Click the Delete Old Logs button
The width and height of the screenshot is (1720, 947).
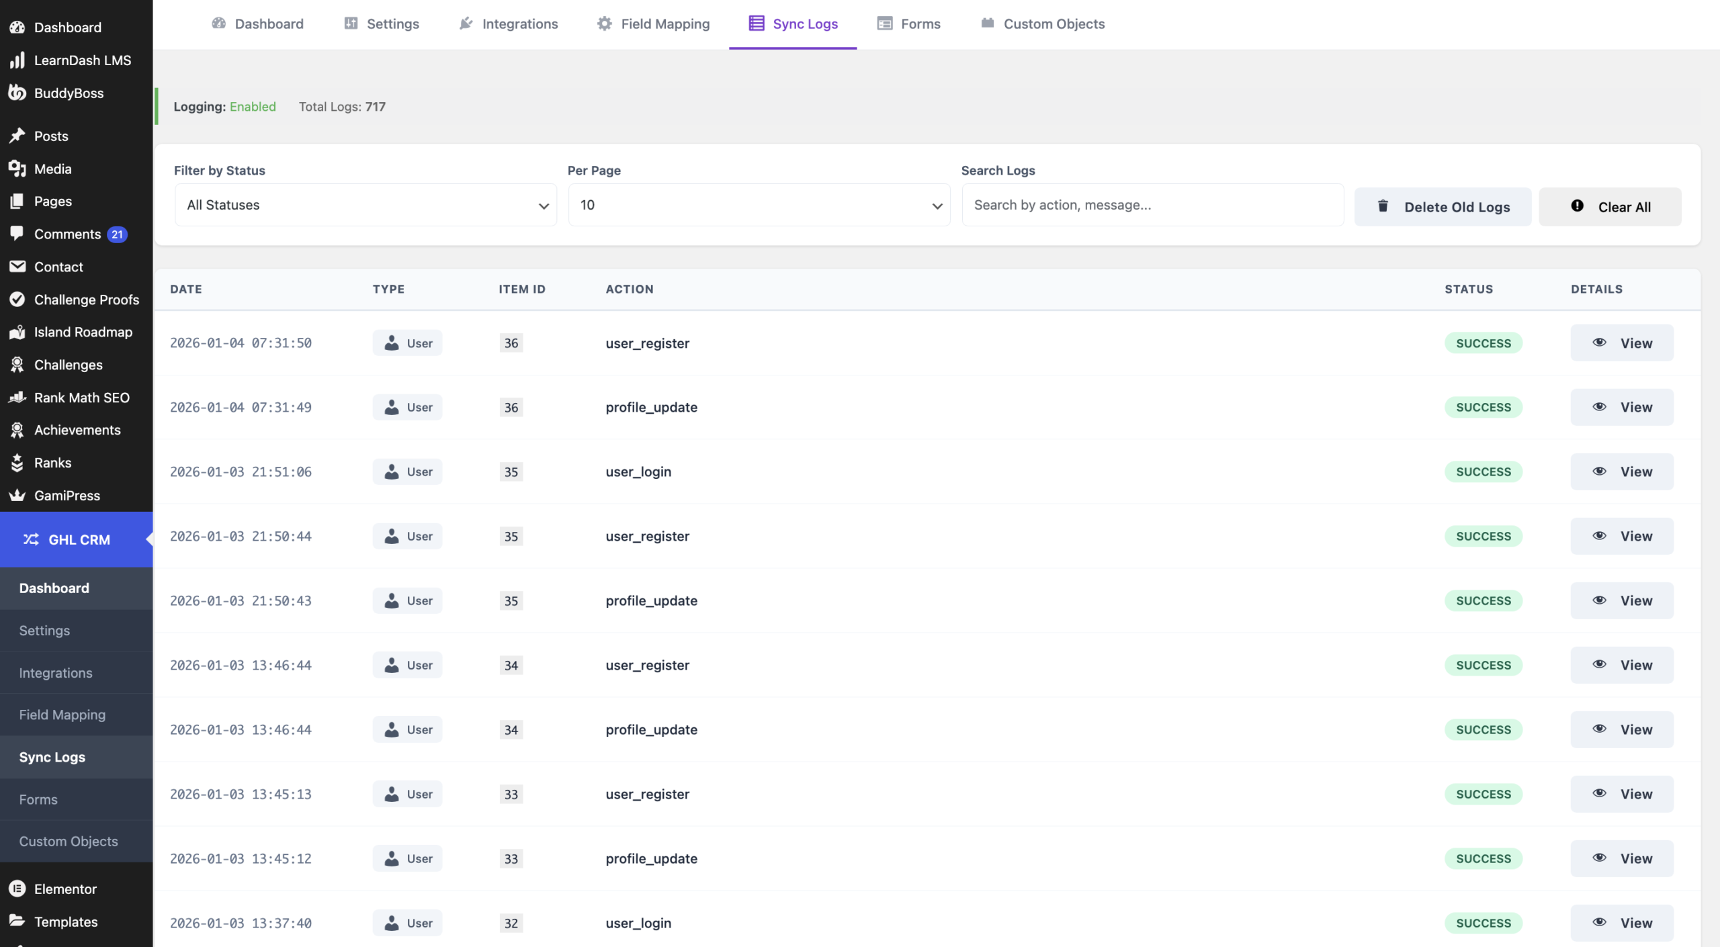click(1443, 207)
